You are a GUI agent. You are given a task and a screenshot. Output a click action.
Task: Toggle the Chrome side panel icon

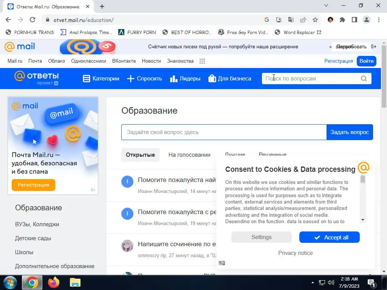click(354, 20)
